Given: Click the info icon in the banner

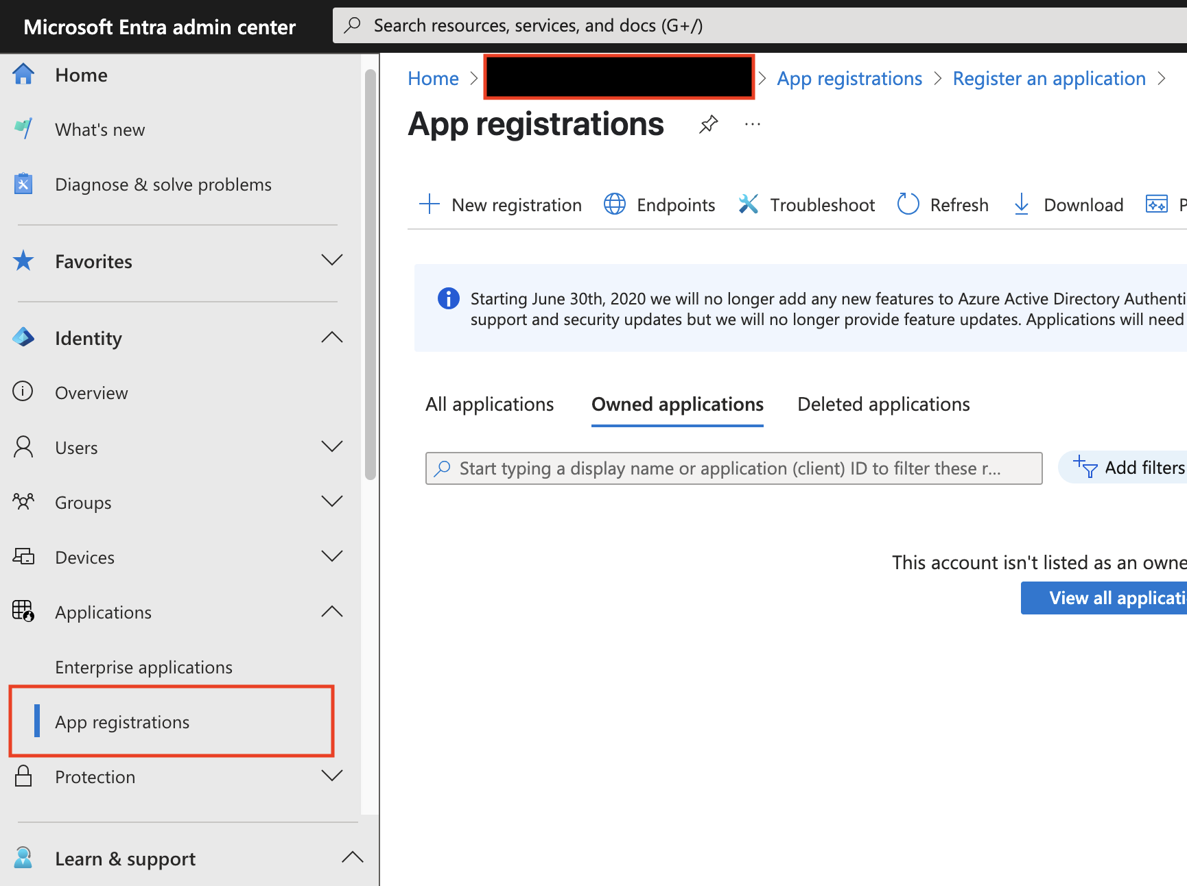Looking at the screenshot, I should [449, 298].
